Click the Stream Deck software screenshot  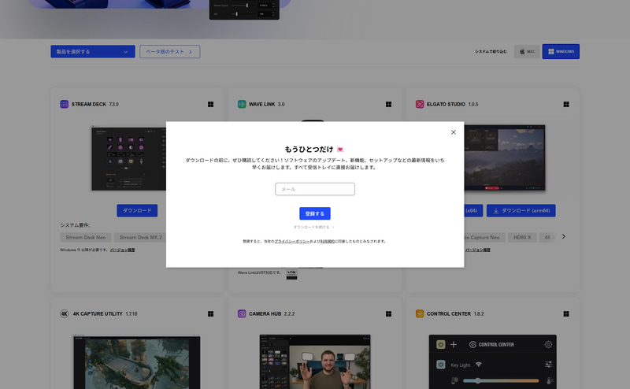coord(128,158)
